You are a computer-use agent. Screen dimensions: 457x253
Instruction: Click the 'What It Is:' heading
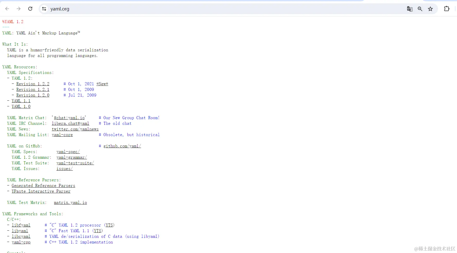(15, 44)
